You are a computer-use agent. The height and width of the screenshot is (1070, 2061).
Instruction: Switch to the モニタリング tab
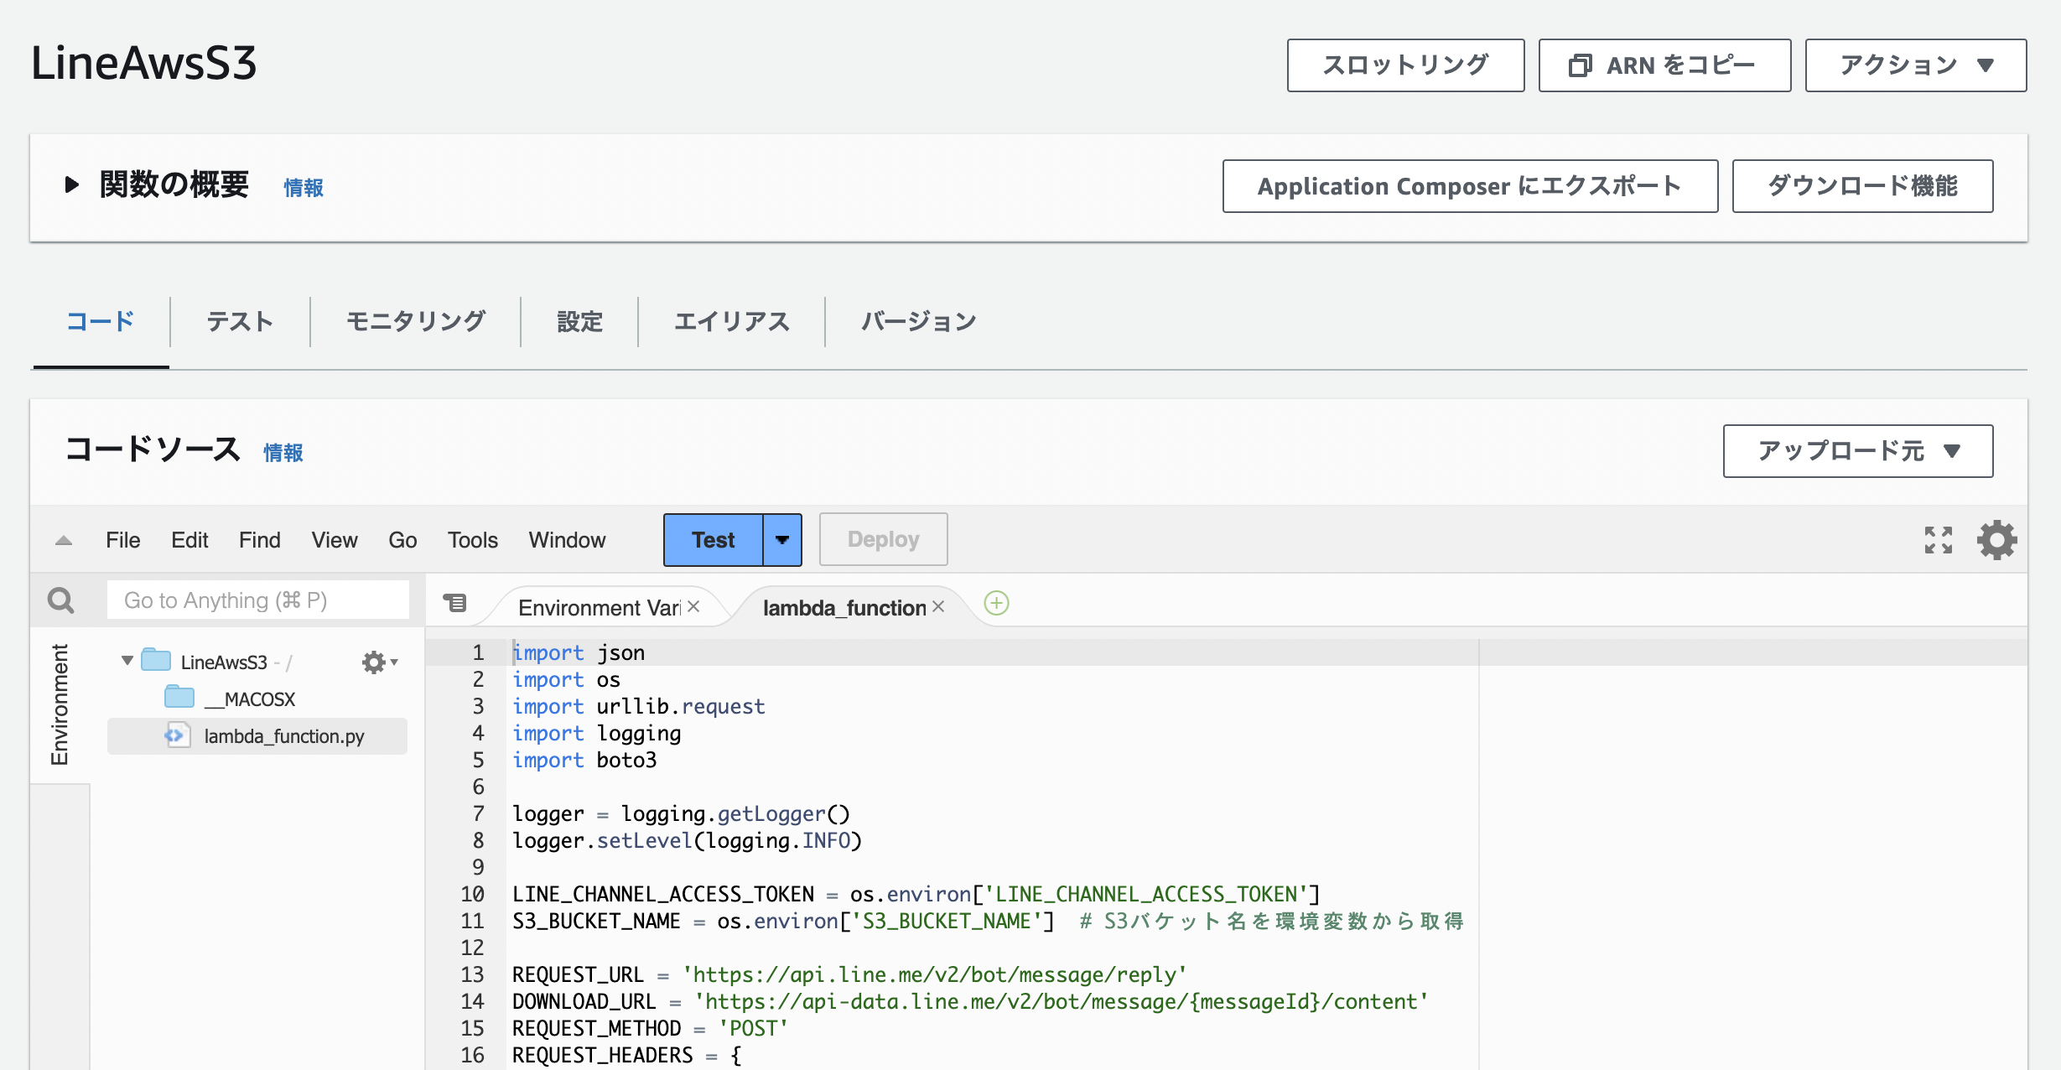[415, 321]
